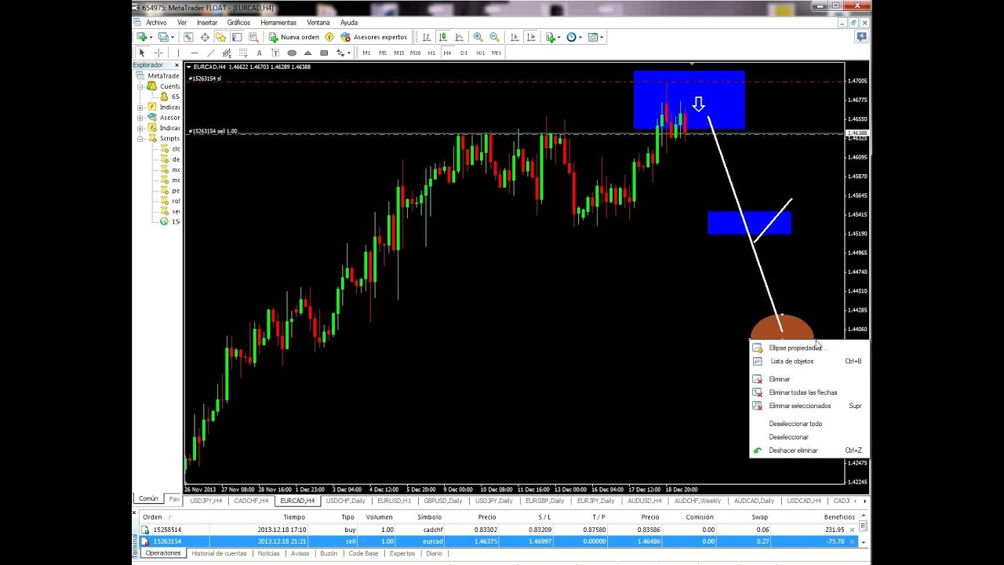The height and width of the screenshot is (565, 1004).
Task: Close the Explorador panel
Action: point(176,65)
